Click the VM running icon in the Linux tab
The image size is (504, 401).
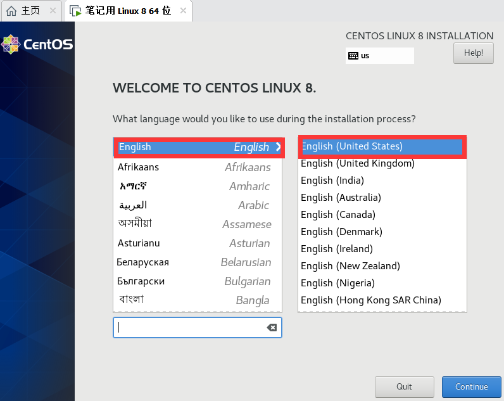tap(75, 11)
